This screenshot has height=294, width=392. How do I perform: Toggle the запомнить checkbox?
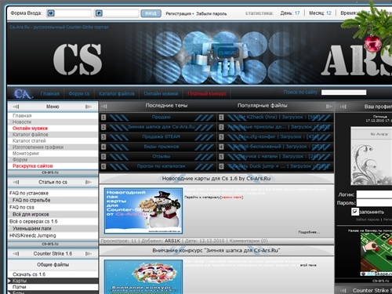[x=355, y=212]
